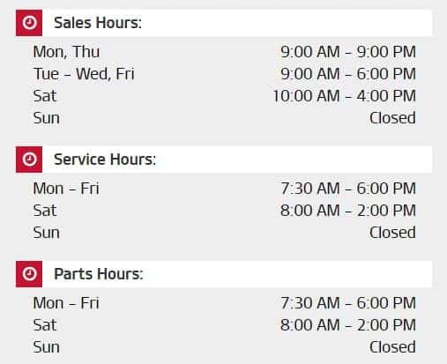Click the Tue – Wed, Fri label
This screenshot has height=364, width=447.
click(84, 74)
